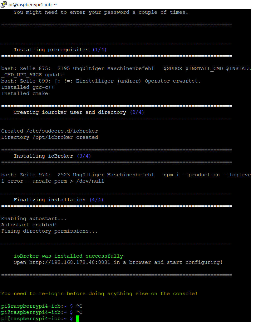Click yellow 'You need to re-login' warning
The height and width of the screenshot is (322, 256).
point(100,294)
